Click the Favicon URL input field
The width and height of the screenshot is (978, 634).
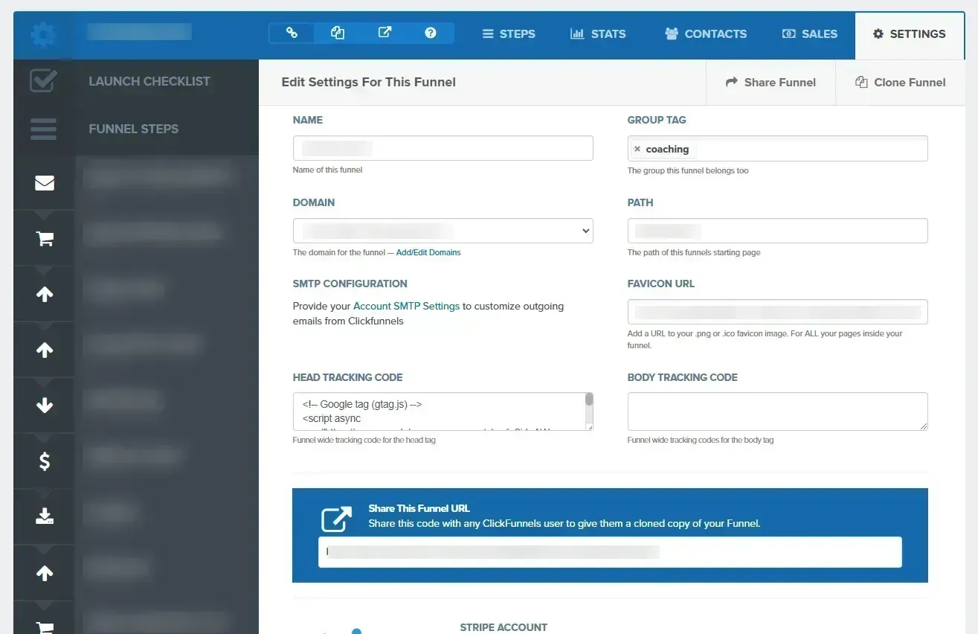tap(778, 312)
